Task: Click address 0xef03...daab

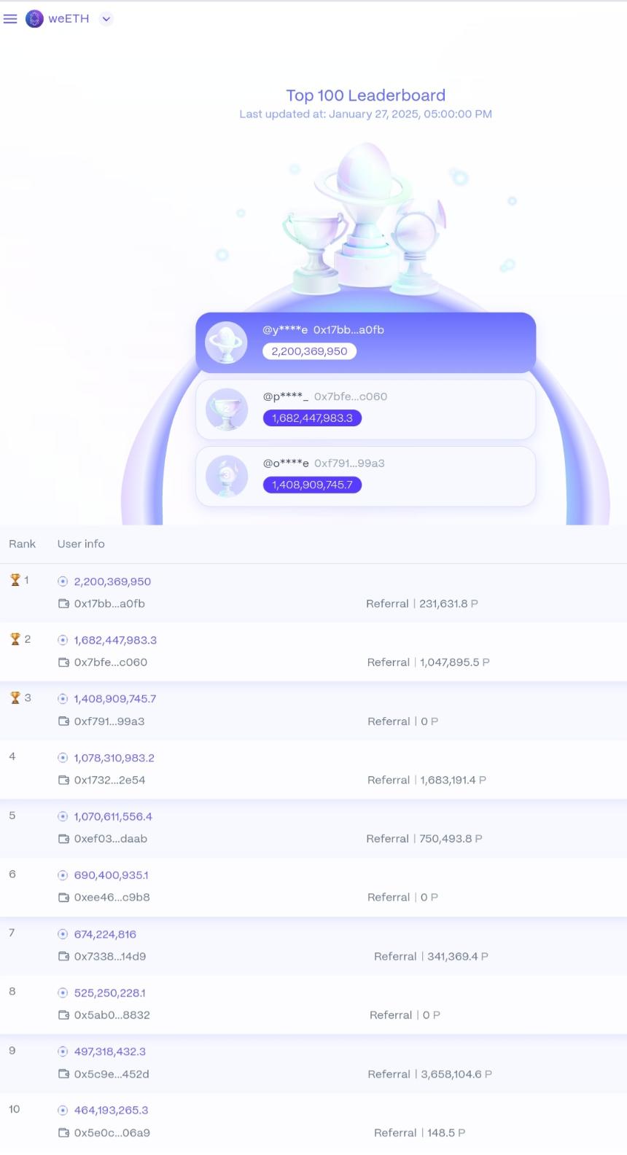Action: point(111,839)
